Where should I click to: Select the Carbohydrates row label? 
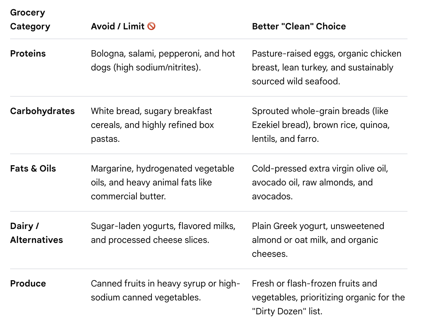(x=42, y=111)
